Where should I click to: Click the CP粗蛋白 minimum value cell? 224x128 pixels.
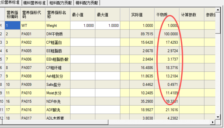tap(83, 42)
